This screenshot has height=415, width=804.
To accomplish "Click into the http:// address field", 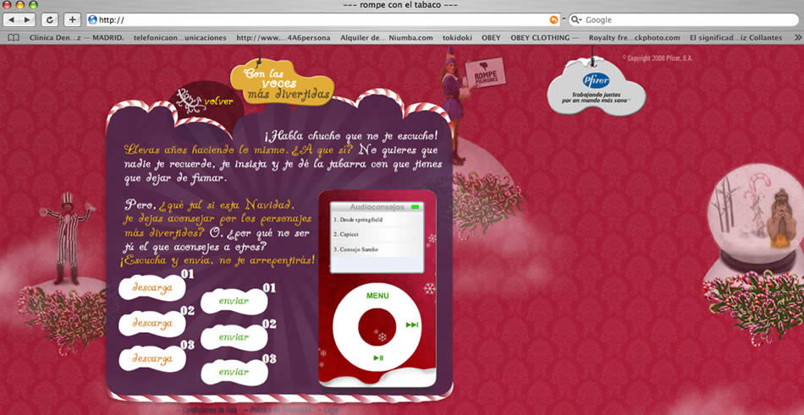I will pyautogui.click(x=323, y=20).
